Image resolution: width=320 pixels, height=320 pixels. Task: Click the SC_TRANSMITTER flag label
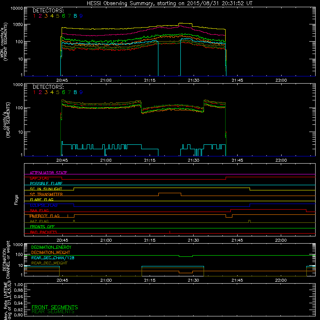tap(46, 194)
